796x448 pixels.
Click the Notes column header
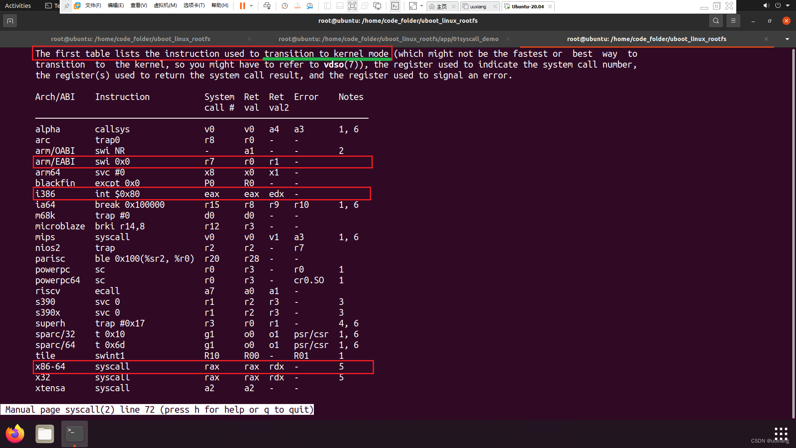pyautogui.click(x=351, y=97)
